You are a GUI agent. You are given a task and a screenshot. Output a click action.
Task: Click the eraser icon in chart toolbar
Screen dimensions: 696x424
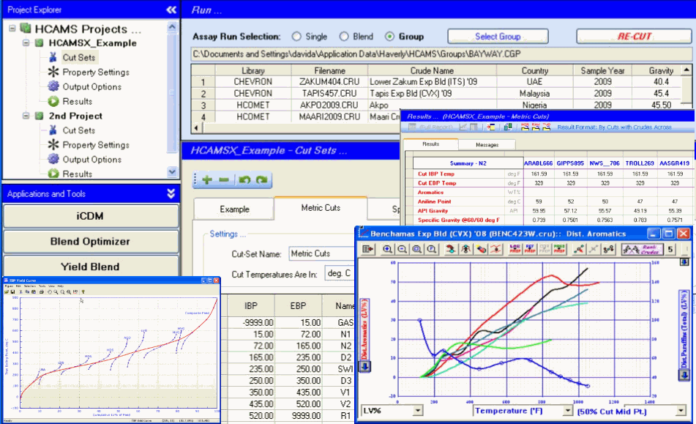click(x=481, y=249)
